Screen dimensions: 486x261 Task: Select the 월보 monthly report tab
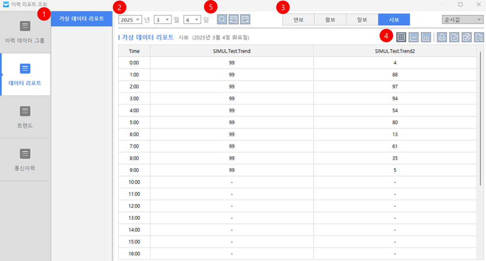[x=330, y=20]
